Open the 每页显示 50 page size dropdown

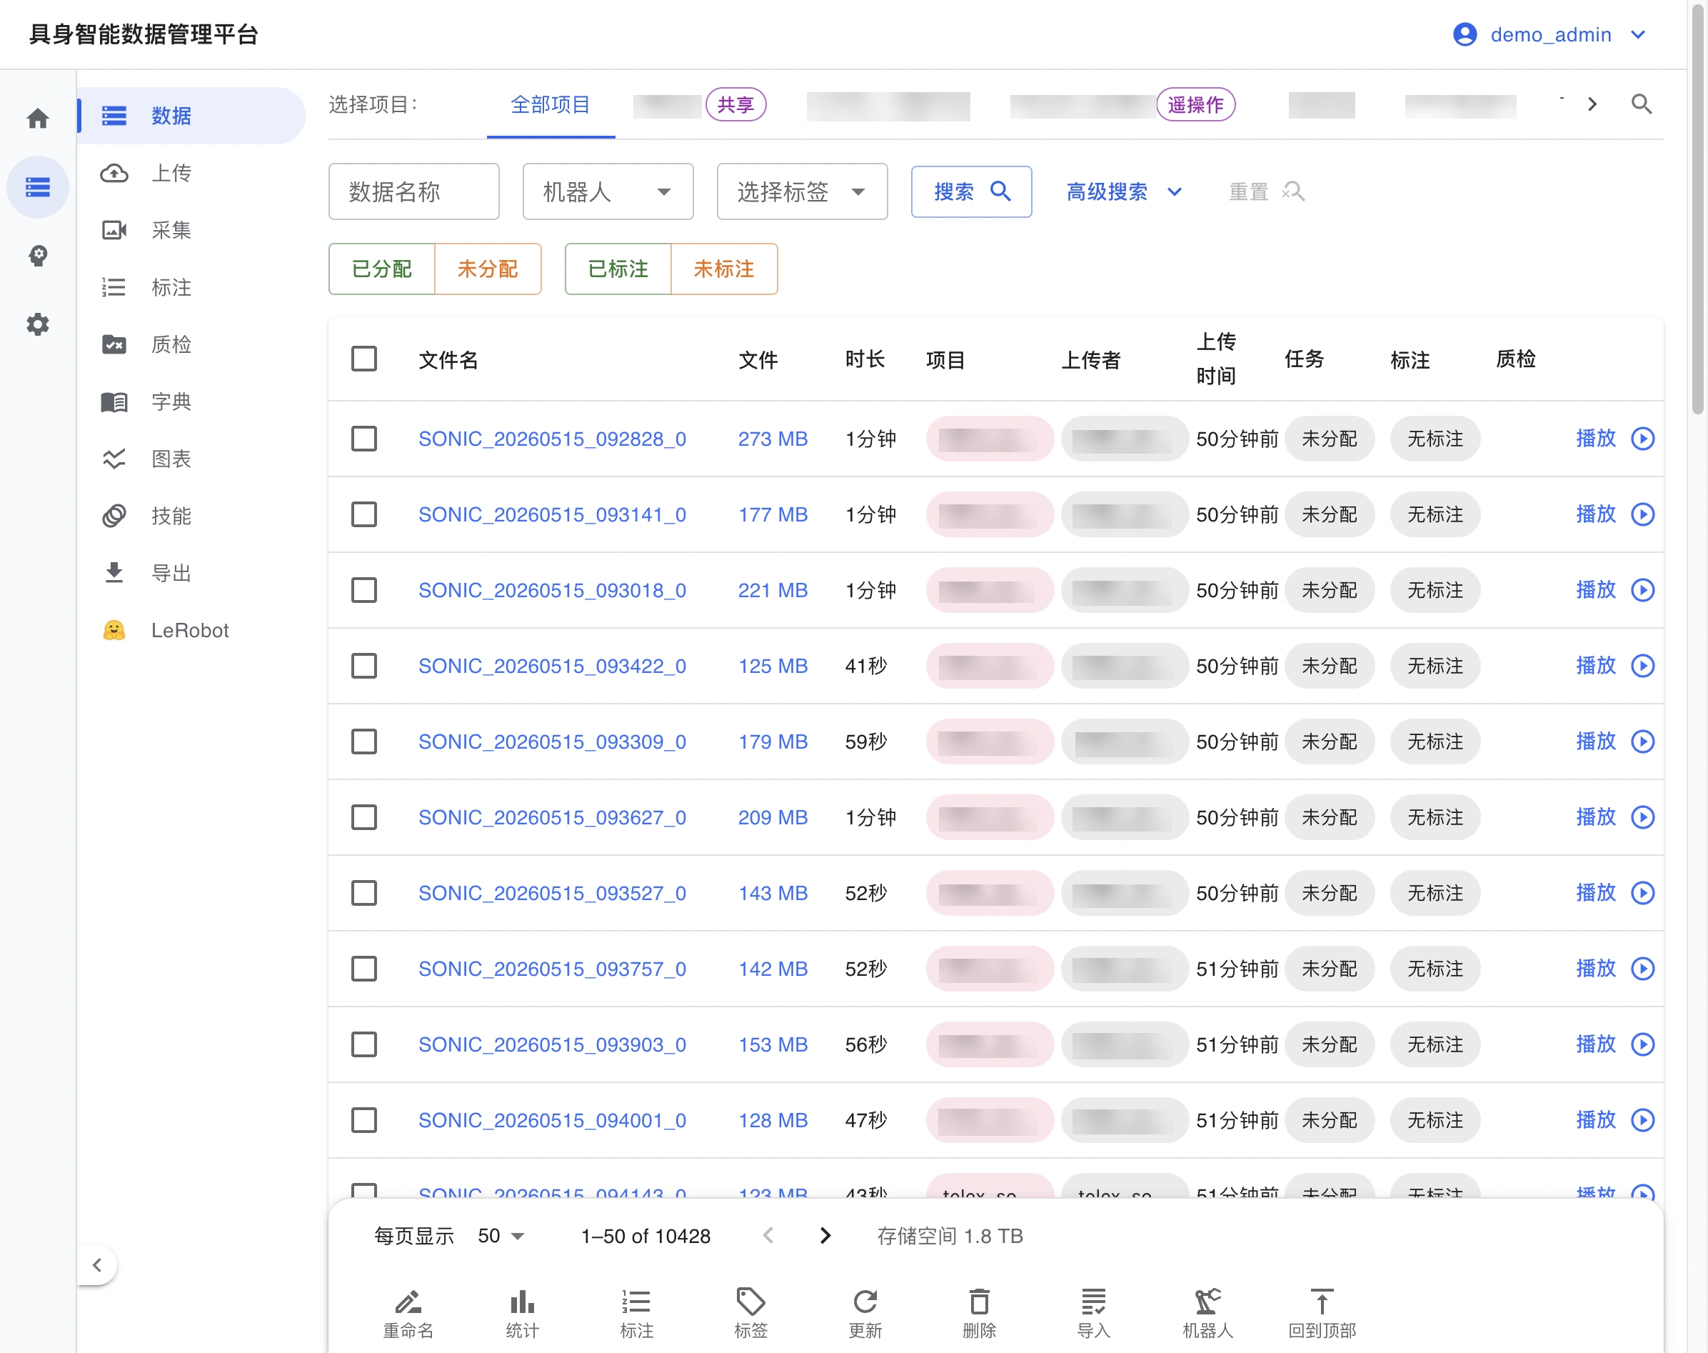tap(501, 1236)
